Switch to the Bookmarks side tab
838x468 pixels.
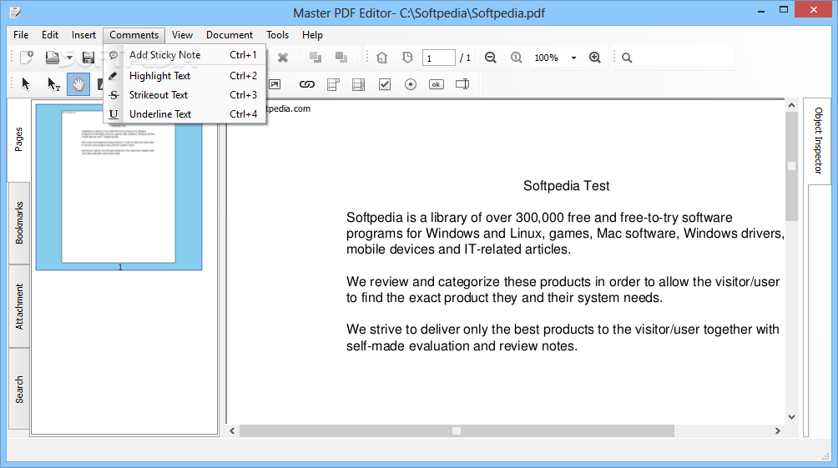tap(19, 223)
